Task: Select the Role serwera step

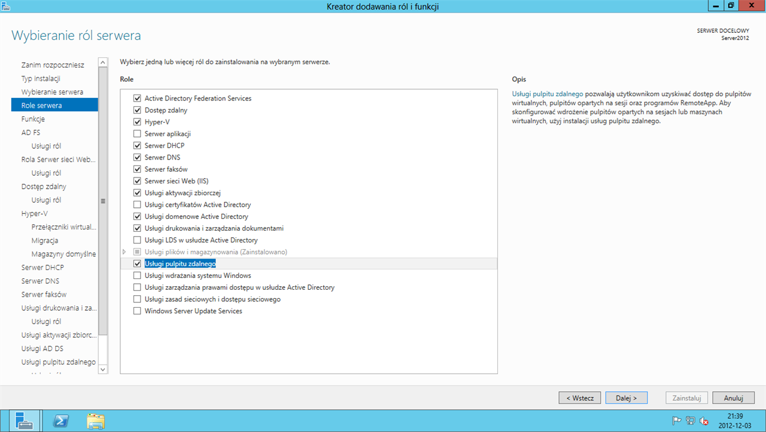Action: click(54, 105)
